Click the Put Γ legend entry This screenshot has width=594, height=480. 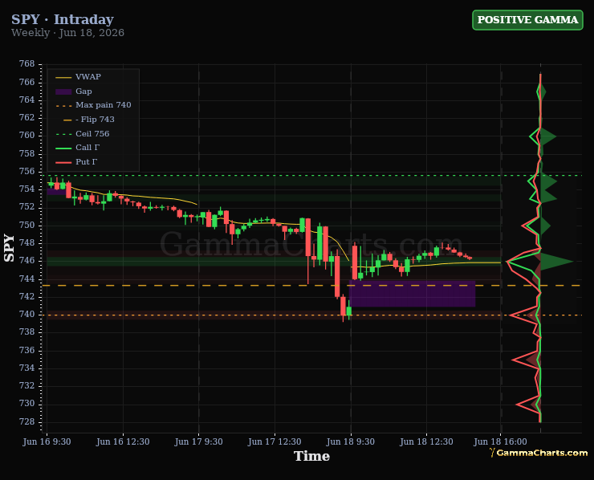76,162
